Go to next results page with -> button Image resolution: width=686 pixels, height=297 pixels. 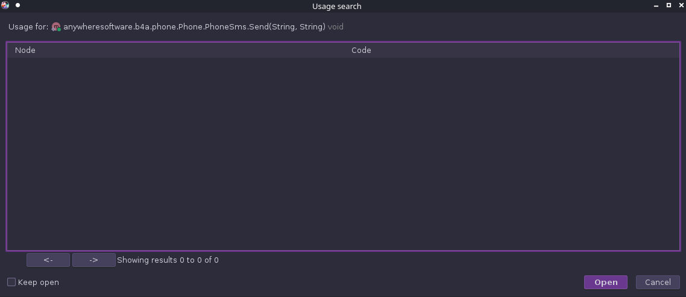coord(93,260)
